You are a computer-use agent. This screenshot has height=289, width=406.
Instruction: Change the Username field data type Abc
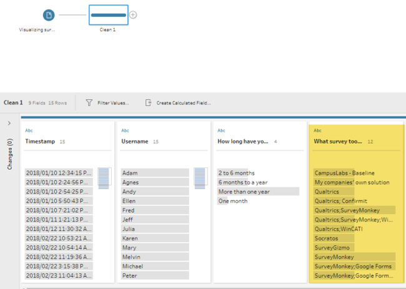coord(125,130)
